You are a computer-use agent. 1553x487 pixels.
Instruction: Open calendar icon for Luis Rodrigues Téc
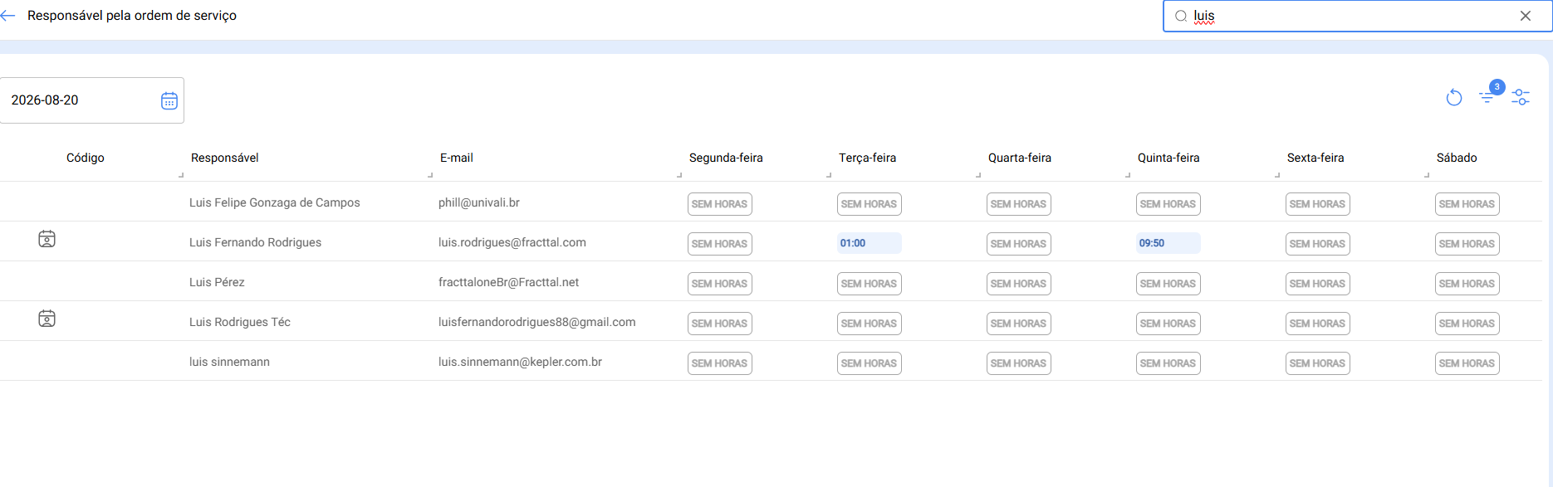coord(47,319)
